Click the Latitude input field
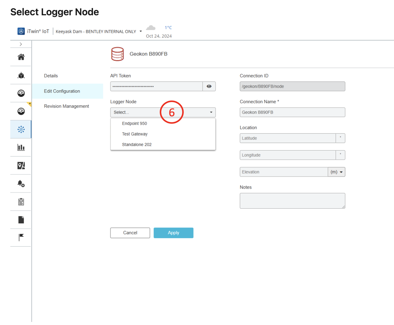This screenshot has width=394, height=325. [288, 138]
